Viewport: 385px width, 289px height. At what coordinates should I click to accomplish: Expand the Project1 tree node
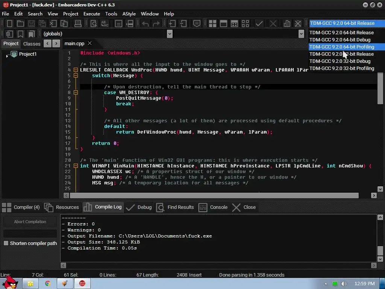pyautogui.click(x=7, y=56)
